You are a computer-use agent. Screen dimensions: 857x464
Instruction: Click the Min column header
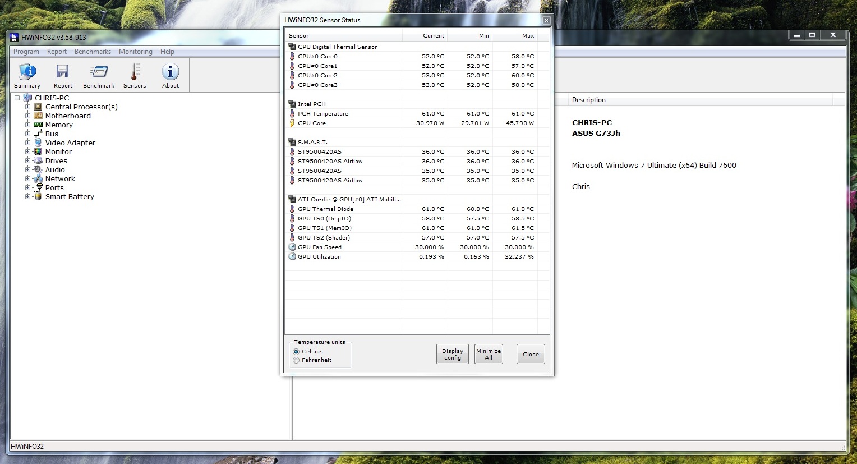[x=470, y=35]
